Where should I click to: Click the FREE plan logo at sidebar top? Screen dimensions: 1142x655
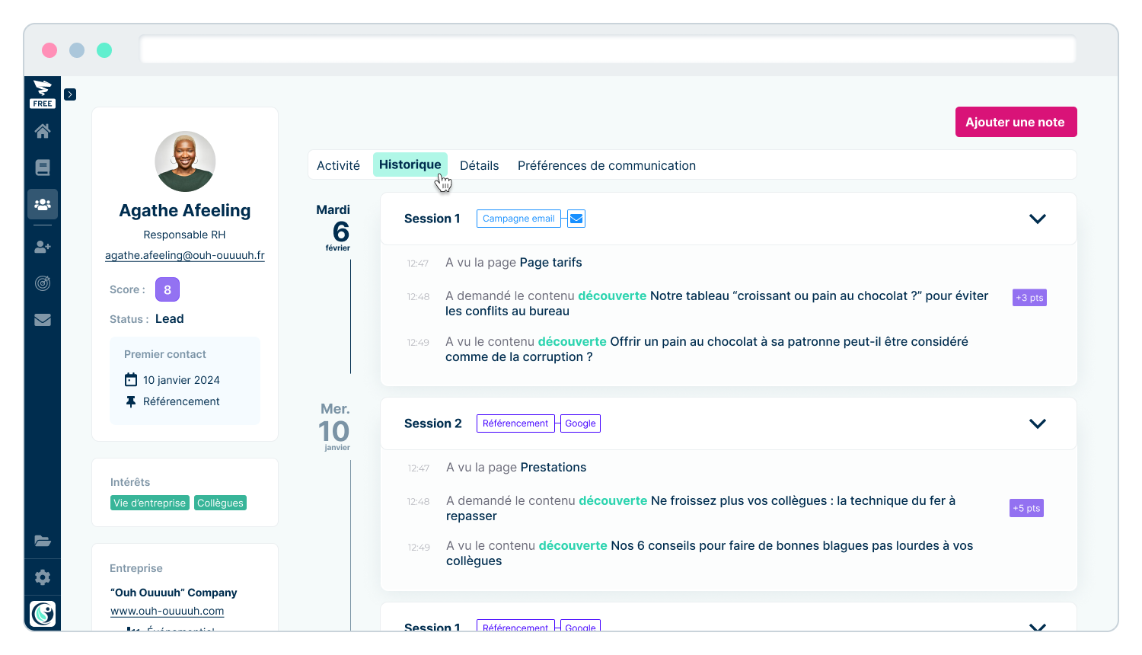43,94
